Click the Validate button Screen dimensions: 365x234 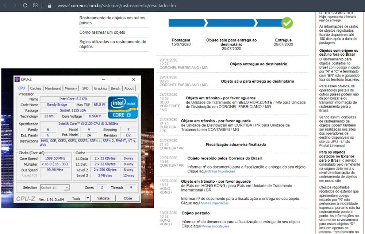[x=103, y=198]
